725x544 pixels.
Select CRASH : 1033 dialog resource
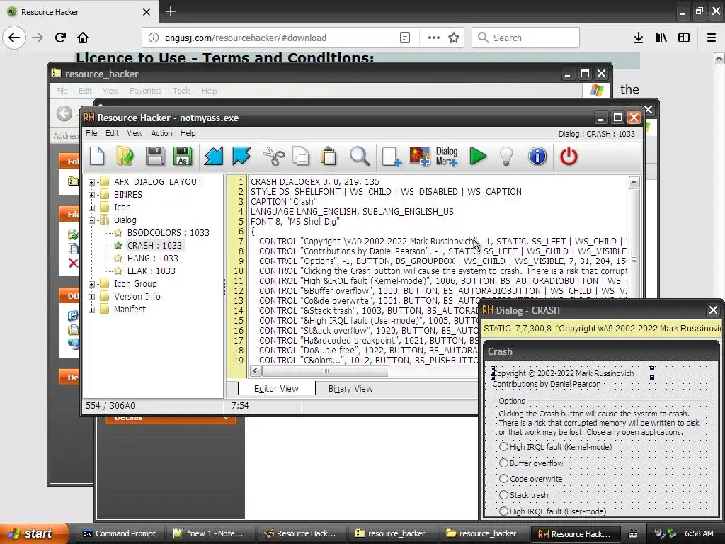[x=154, y=246]
